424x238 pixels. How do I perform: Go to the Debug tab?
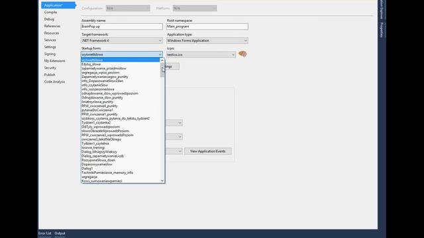49,19
